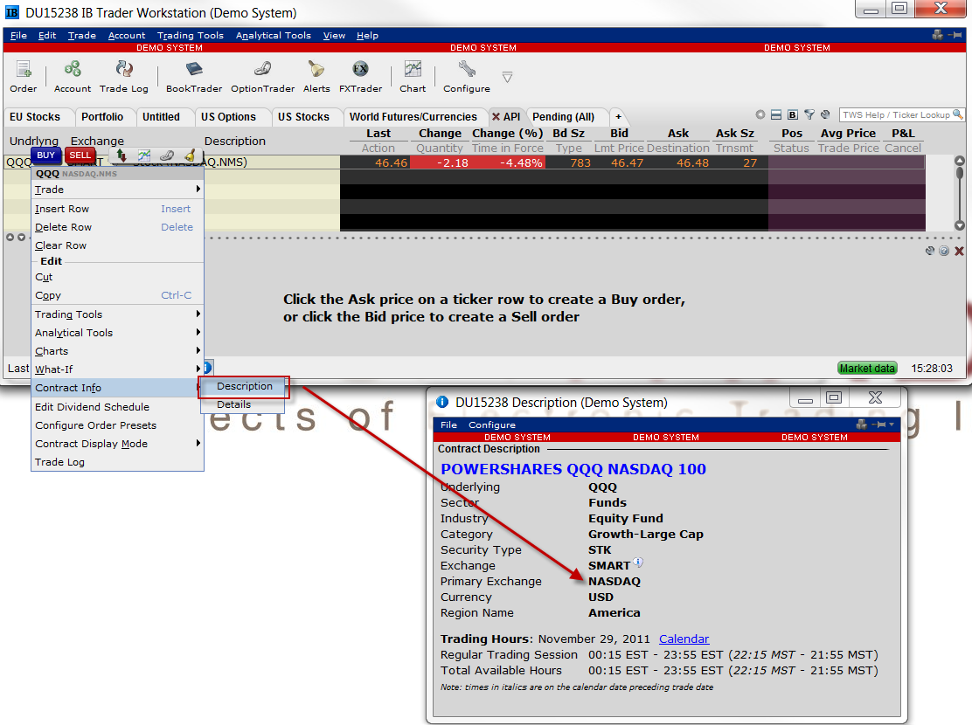
Task: Click the SELL button
Action: coord(80,155)
